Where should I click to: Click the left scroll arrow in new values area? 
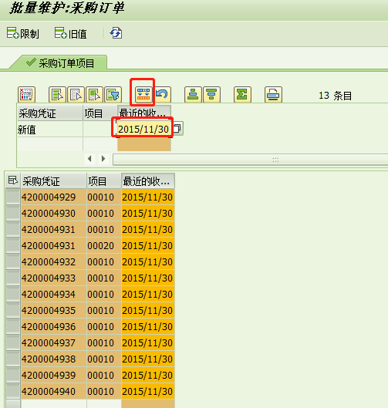click(89, 159)
